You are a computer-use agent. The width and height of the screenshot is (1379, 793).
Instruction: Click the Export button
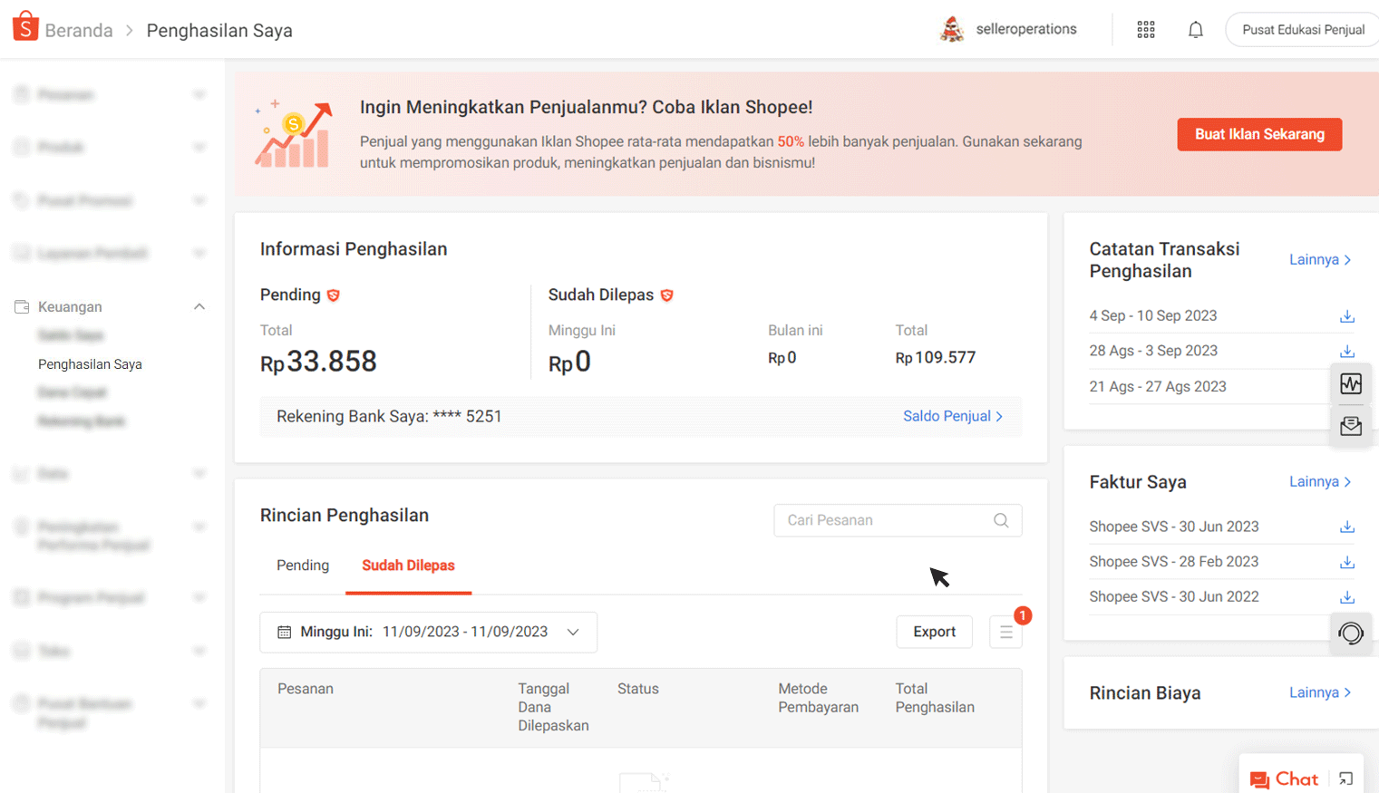934,632
